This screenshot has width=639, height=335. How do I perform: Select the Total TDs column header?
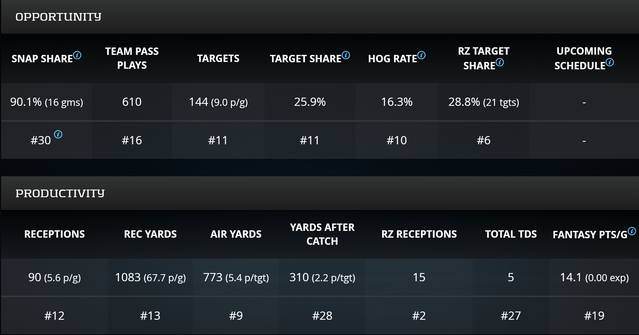coord(511,234)
